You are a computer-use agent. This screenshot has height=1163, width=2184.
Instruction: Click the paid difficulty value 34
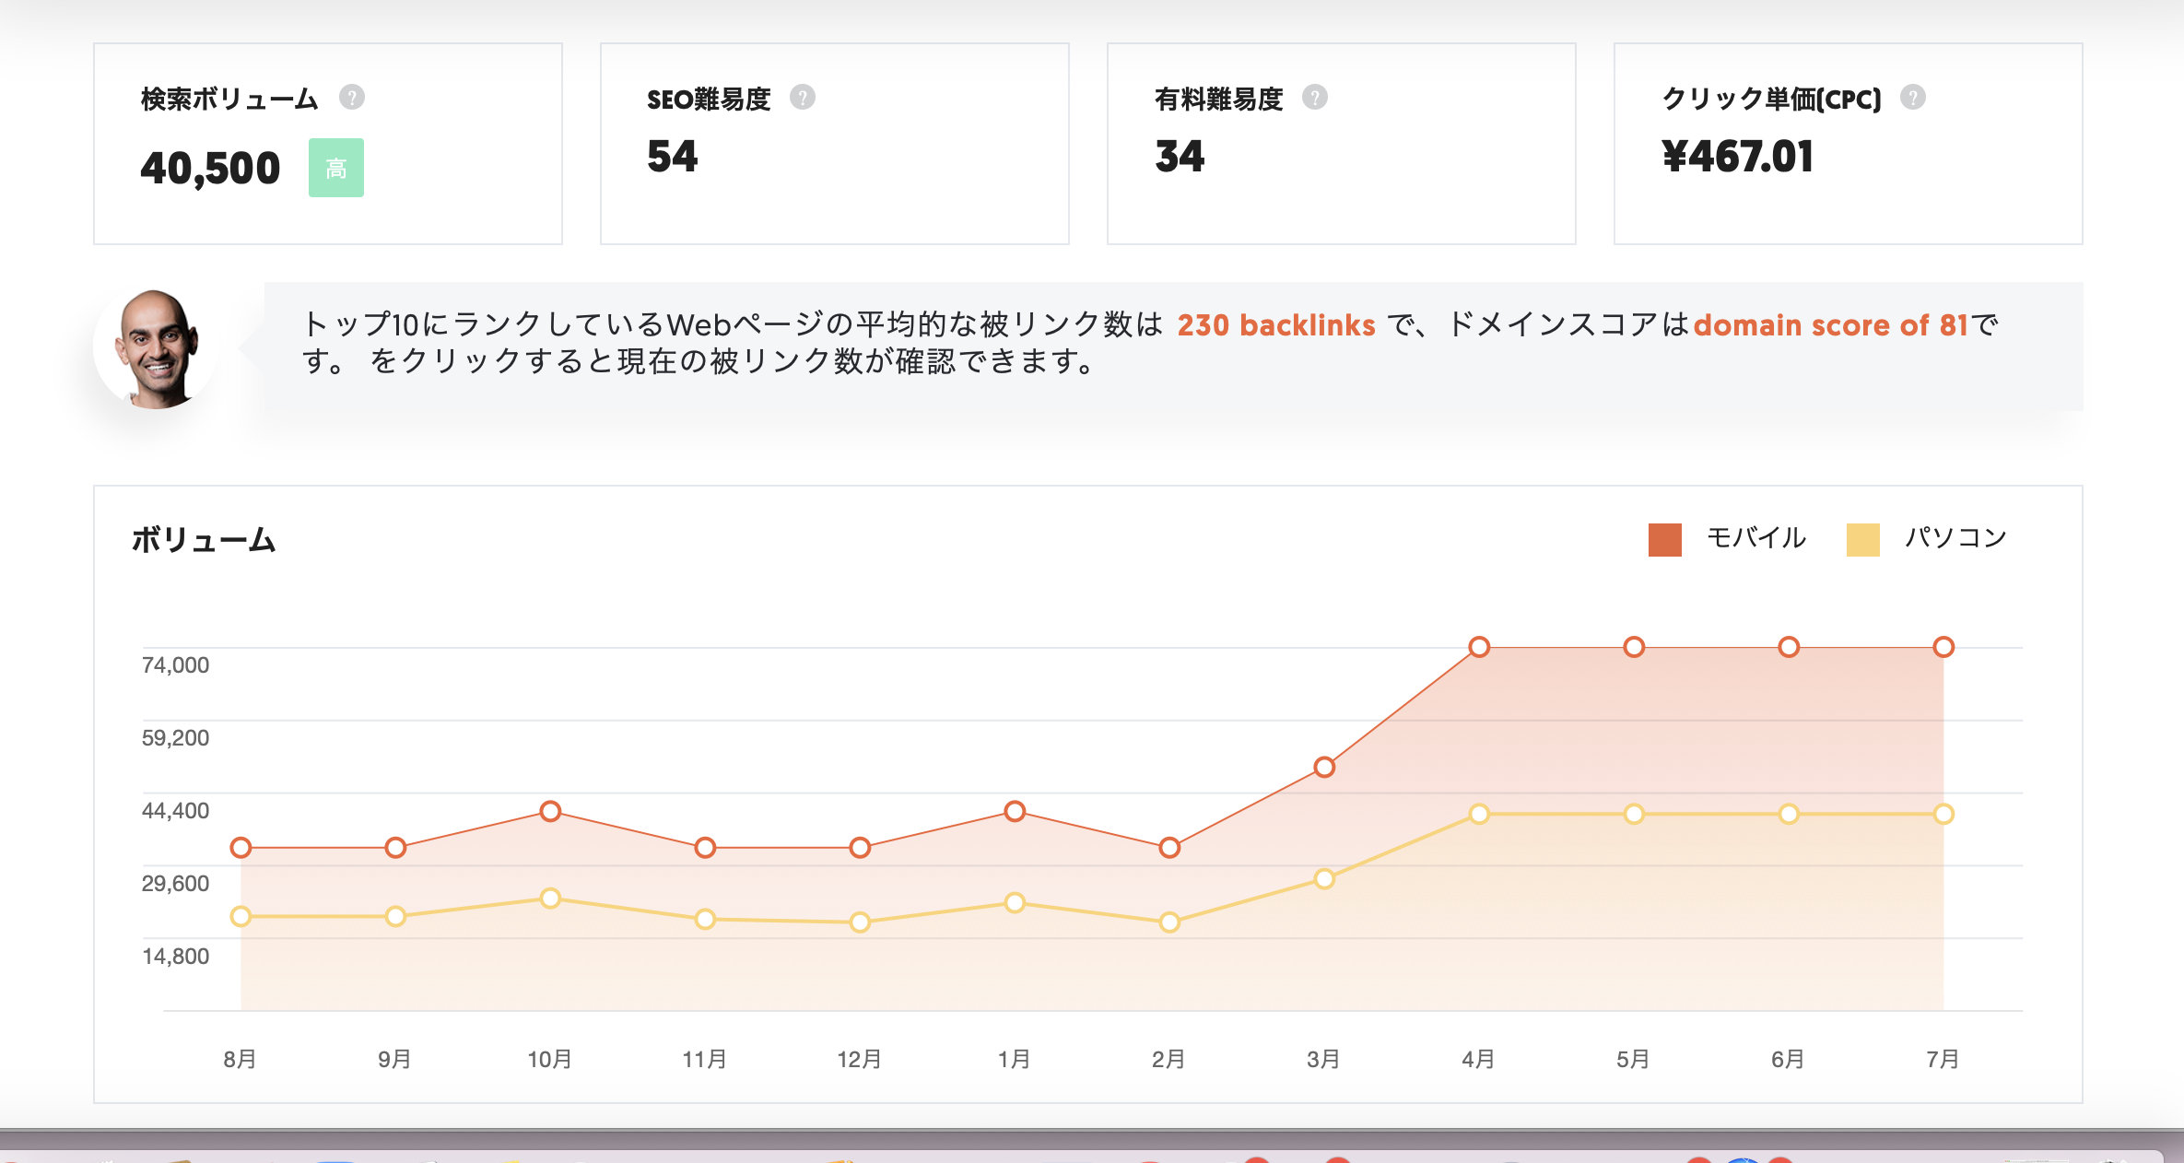pos(1180,157)
